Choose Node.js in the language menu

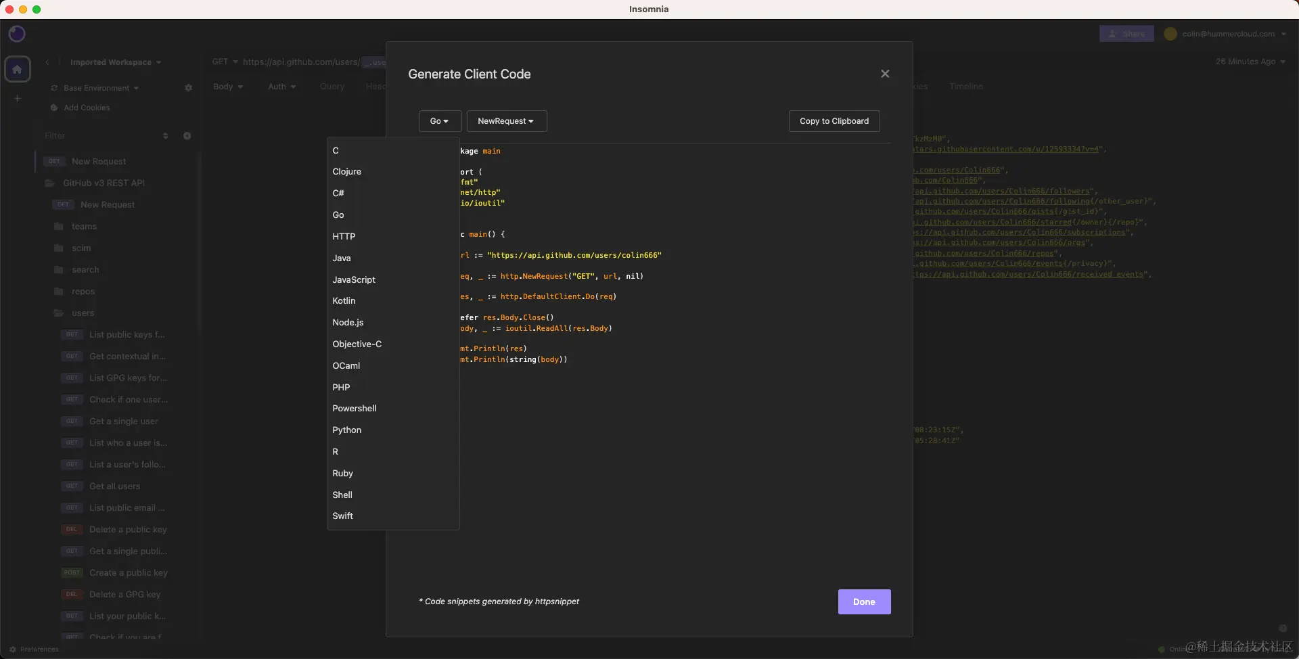393,323
